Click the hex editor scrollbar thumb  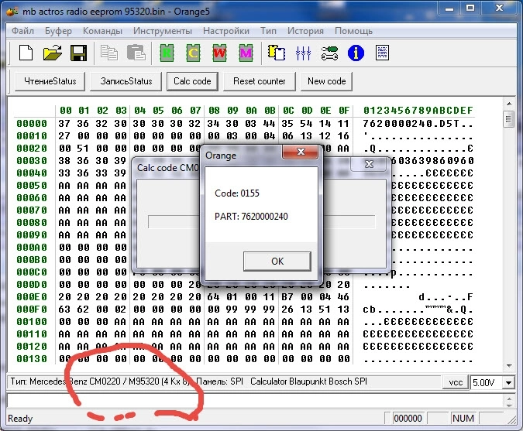coord(509,119)
